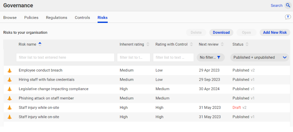Sort the Next review column
The image size is (293, 132).
tap(222, 44)
